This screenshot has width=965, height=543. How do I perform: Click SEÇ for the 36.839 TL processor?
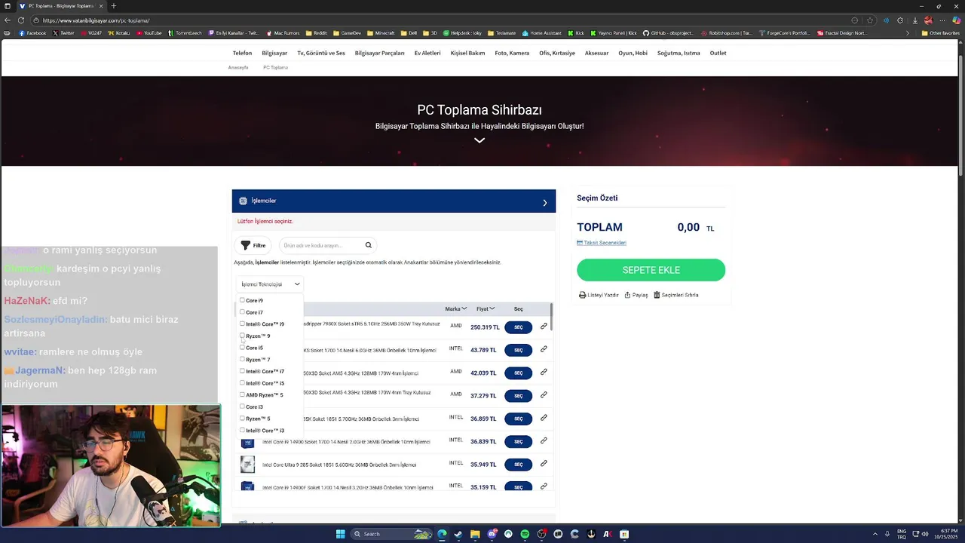(519, 441)
